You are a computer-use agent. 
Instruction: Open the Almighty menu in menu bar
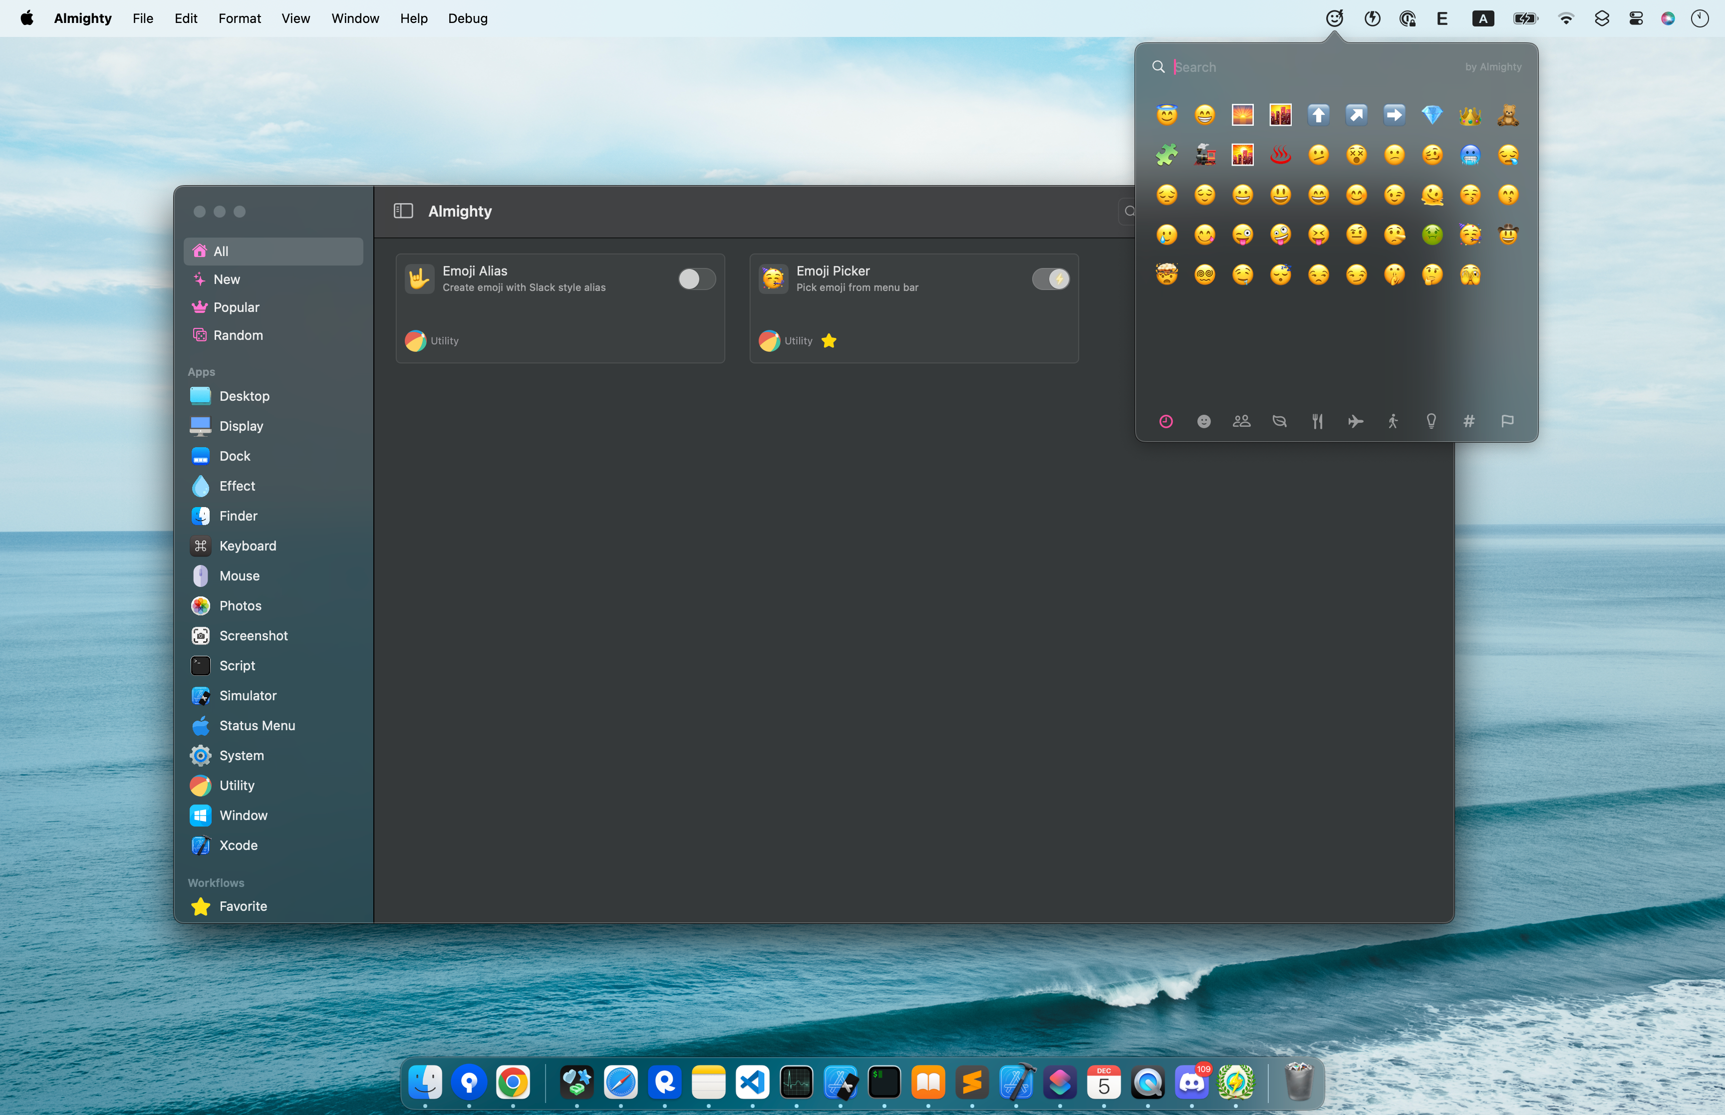pos(82,17)
